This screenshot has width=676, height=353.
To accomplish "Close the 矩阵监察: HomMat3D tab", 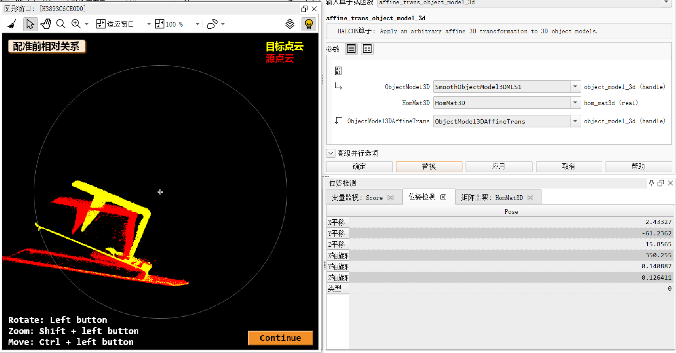I will 531,198.
